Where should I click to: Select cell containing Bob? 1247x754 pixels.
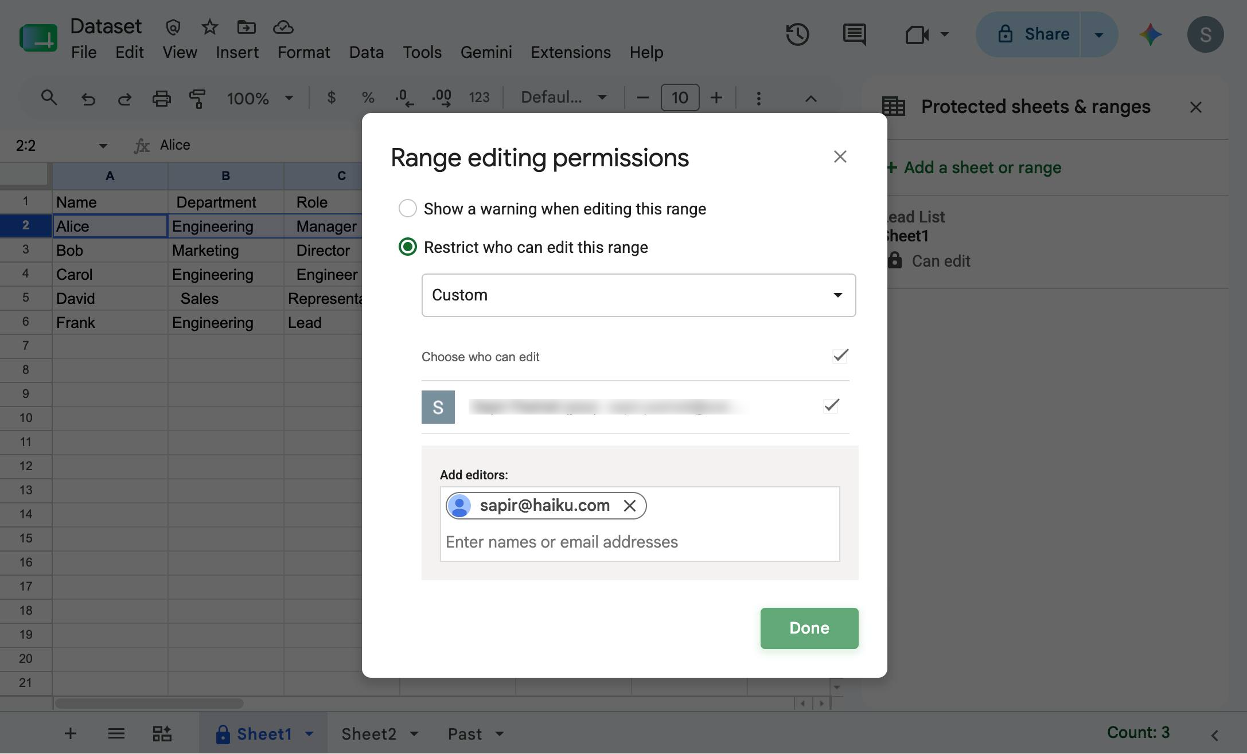point(110,251)
